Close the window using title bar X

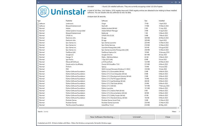tap(179, 2)
